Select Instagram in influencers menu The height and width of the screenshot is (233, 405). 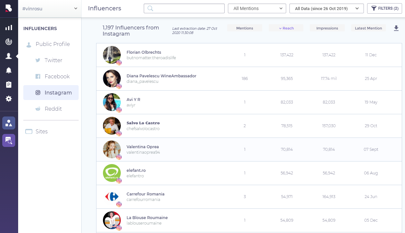51,93
